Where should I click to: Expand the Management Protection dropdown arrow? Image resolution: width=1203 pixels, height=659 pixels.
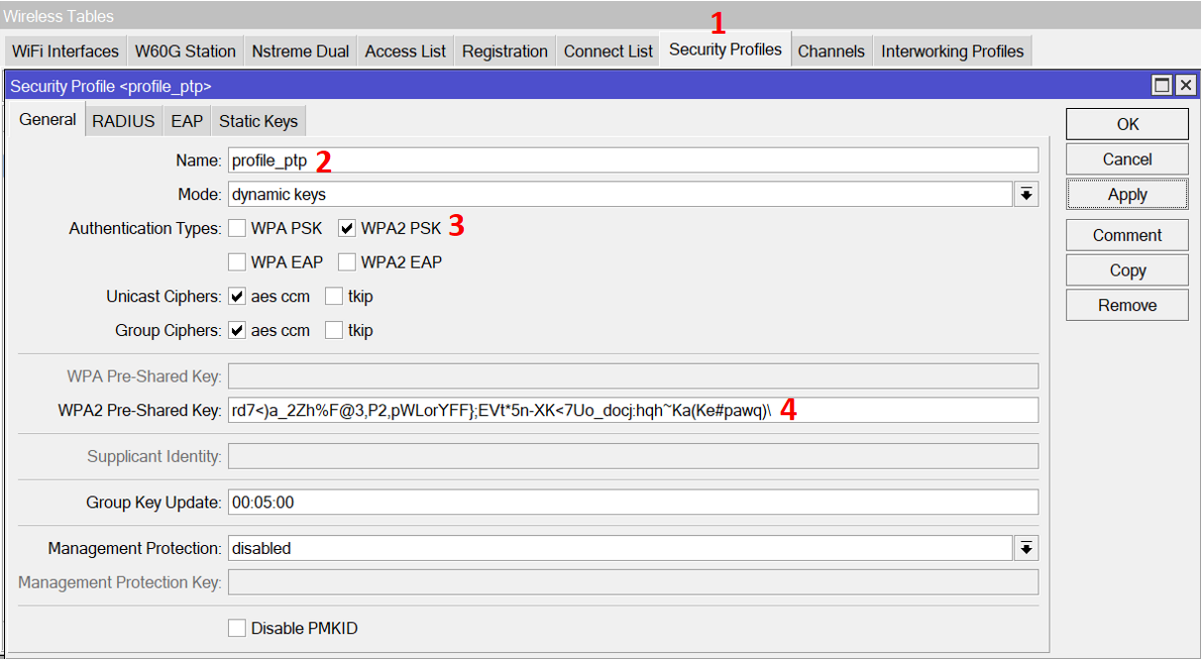tap(1027, 548)
